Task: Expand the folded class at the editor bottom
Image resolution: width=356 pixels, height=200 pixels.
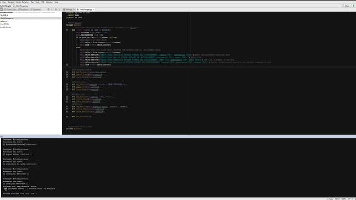Action: (x=67, y=129)
